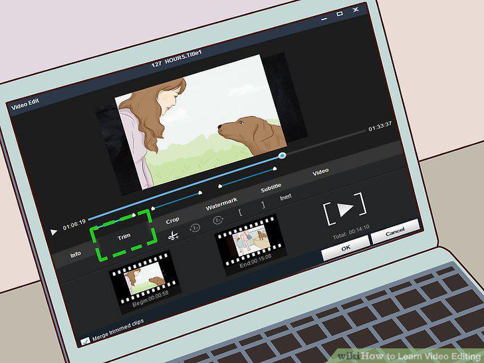Click the 01:33:37 total duration label

click(x=380, y=126)
